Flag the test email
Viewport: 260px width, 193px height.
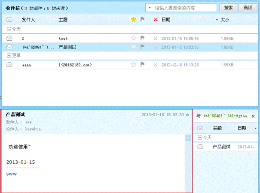tap(143, 39)
